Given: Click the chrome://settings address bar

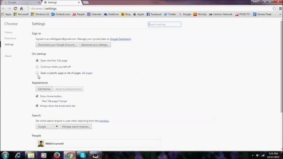Looking at the screenshot, I should [x=148, y=8].
